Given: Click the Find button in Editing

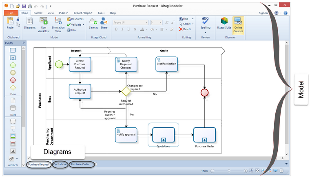Looking at the screenshot, I should tap(184, 19).
